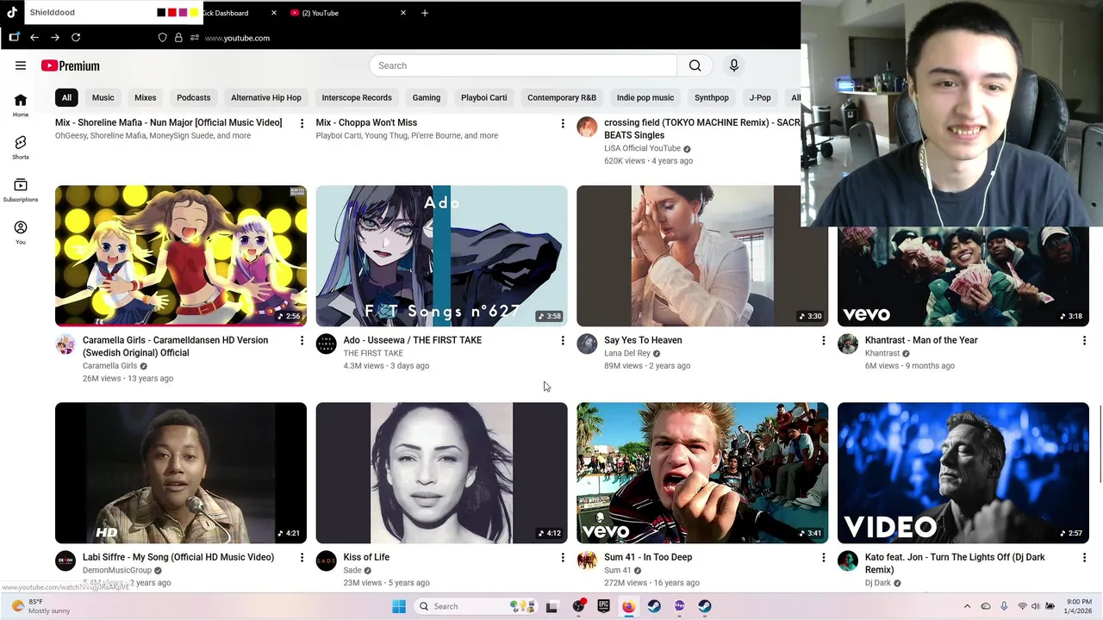Select the Music filter chip
The width and height of the screenshot is (1103, 620).
103,97
